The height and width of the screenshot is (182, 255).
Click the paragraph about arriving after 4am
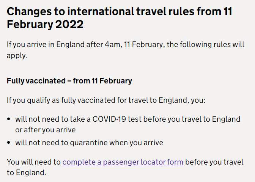125,44
